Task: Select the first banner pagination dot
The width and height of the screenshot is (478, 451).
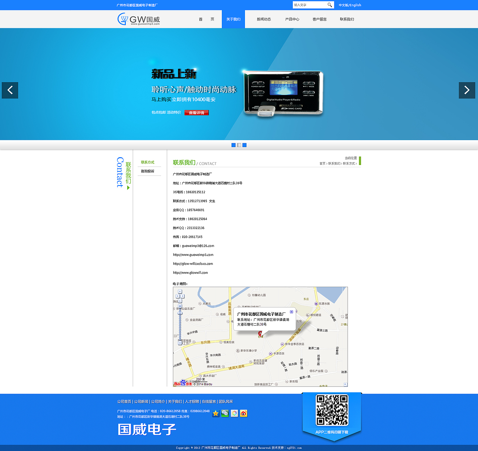Action: pos(233,145)
